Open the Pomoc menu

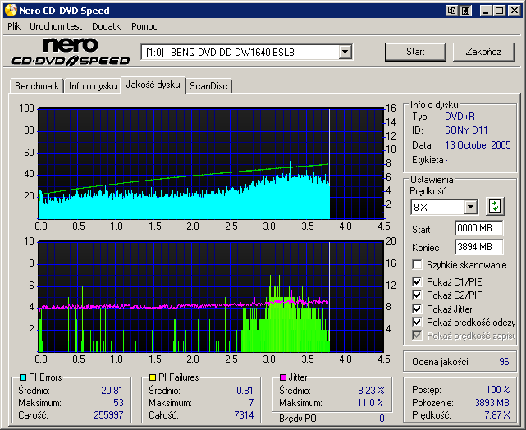144,26
